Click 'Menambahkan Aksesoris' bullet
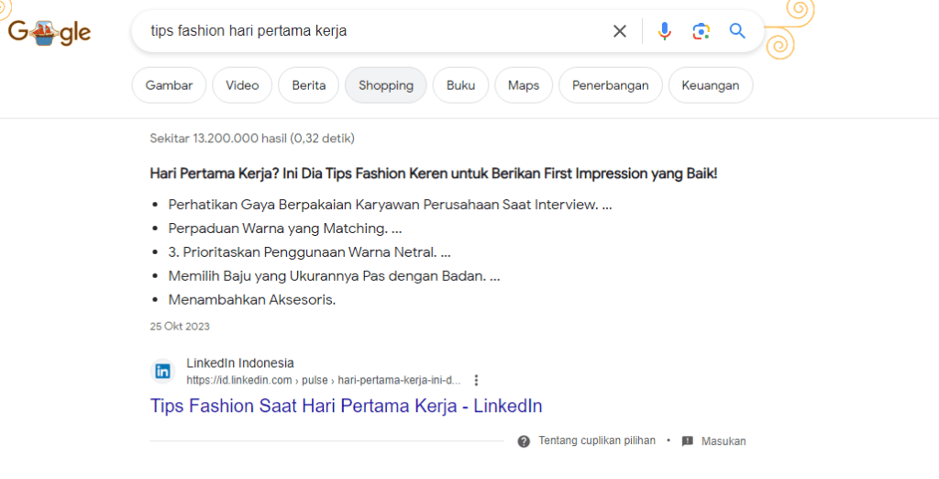 (252, 300)
